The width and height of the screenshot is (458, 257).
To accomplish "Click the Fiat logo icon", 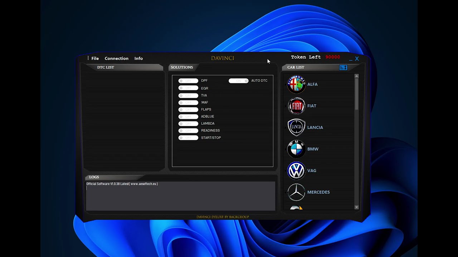I will click(296, 106).
